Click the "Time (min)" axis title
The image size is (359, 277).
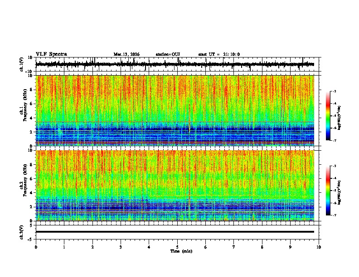181,251
